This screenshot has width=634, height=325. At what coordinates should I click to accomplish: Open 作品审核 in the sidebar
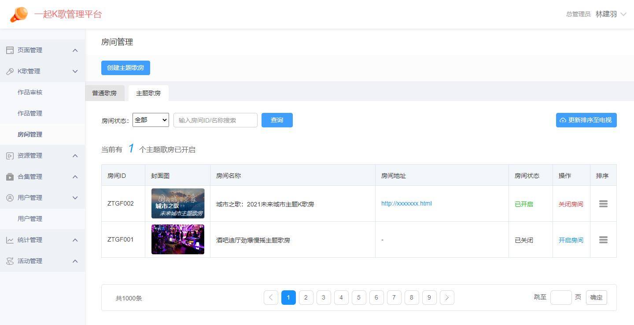click(30, 92)
